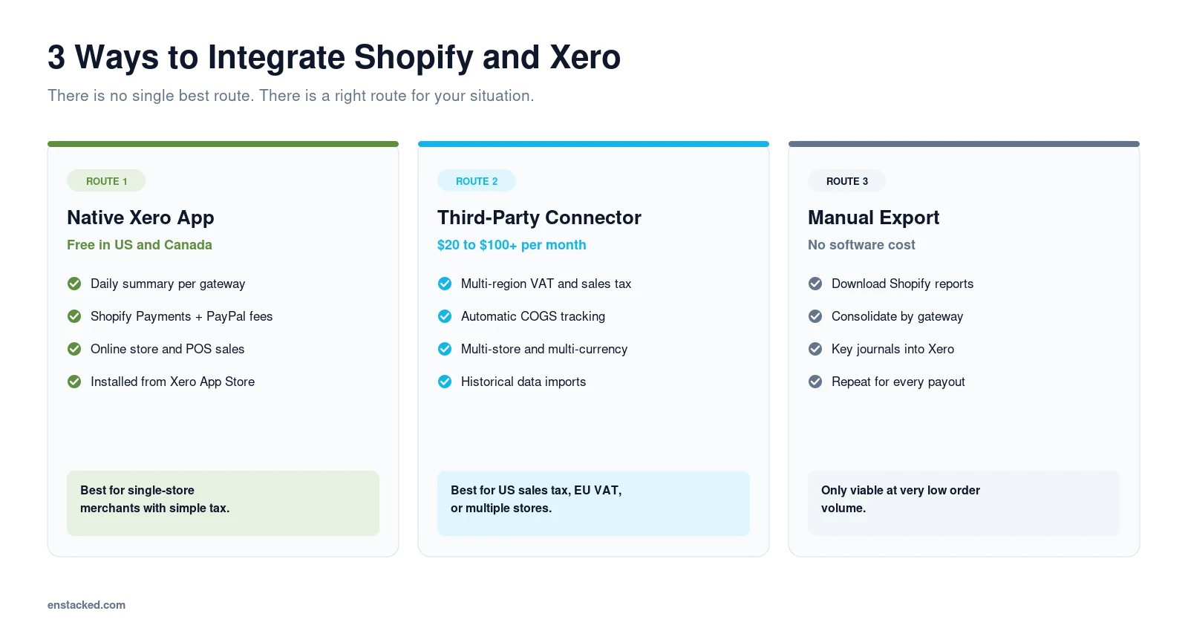Viewport: 1188px width, 631px height.
Task: Click the checkmark icon next to Shopify Payments + PayPal fees
Action: (x=74, y=316)
